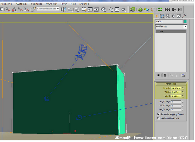Click the Box001 object color swatch
Viewport: 195px width, 142px height.
tap(185, 22)
